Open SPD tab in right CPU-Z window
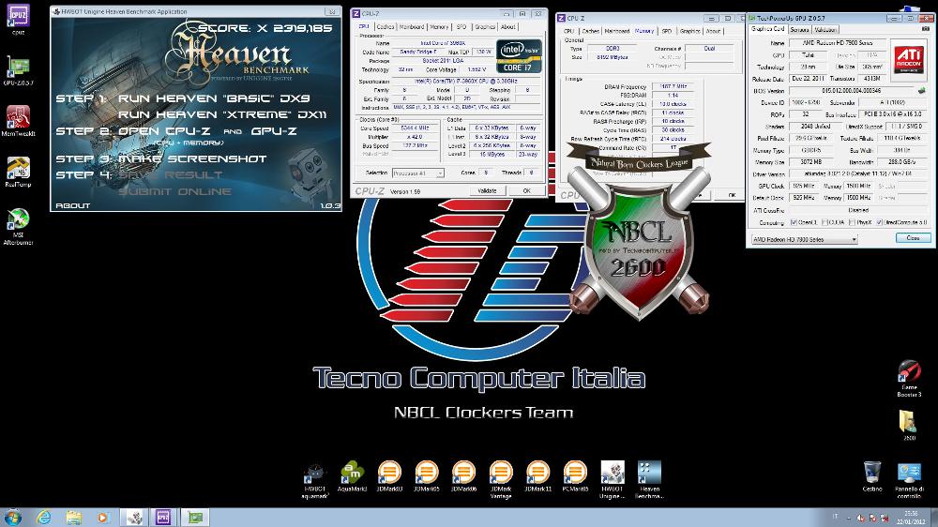938x527 pixels. click(x=666, y=31)
